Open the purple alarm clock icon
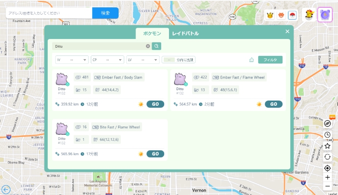 point(325,15)
